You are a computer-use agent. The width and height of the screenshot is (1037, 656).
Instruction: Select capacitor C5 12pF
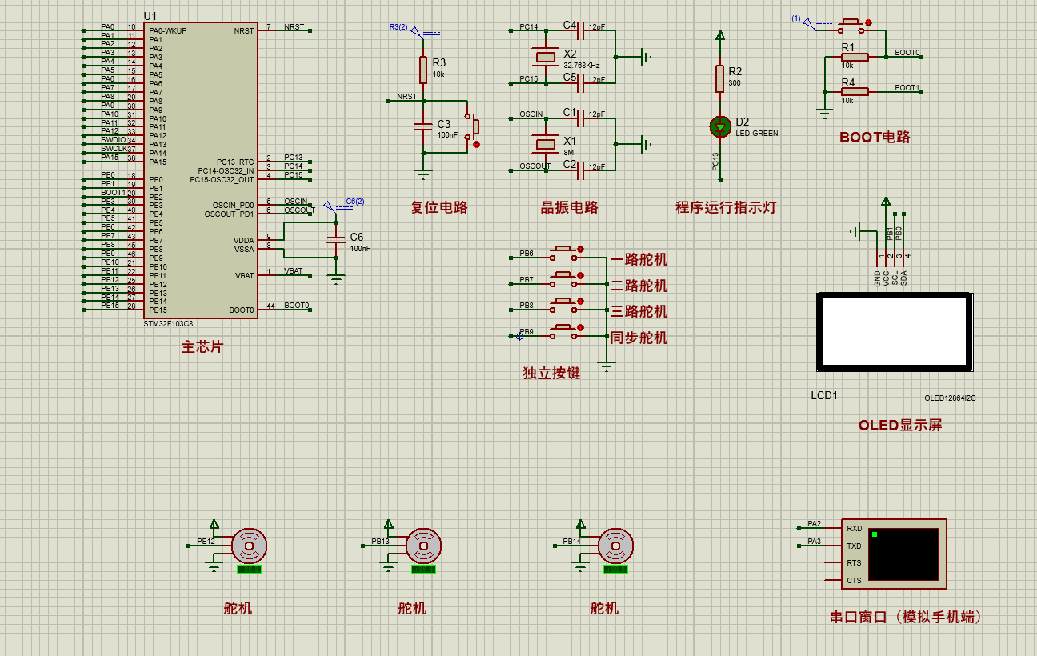581,82
